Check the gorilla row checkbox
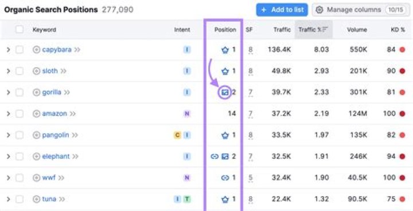Screen dimensions: 413x211 coord(20,92)
